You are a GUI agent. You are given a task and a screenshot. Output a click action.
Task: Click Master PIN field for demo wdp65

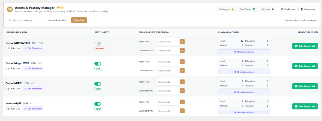click(168, 102)
